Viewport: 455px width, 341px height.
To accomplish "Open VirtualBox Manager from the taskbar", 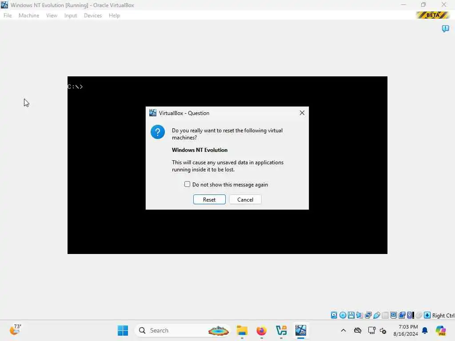I will click(x=281, y=330).
